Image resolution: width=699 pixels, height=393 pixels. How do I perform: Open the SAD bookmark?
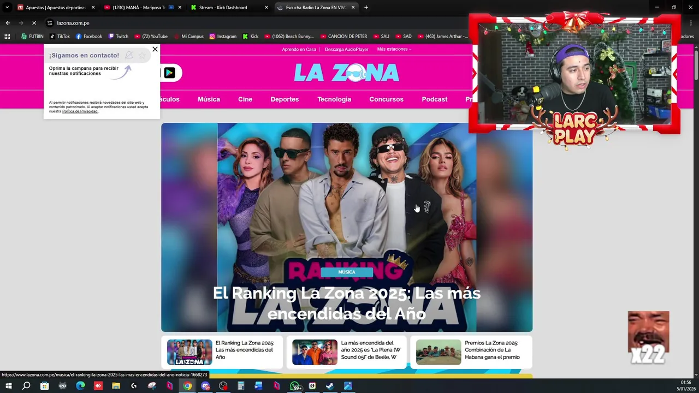pos(404,37)
